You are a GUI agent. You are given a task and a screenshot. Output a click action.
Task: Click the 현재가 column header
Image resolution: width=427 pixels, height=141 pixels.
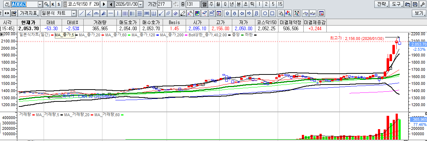click(x=28, y=22)
